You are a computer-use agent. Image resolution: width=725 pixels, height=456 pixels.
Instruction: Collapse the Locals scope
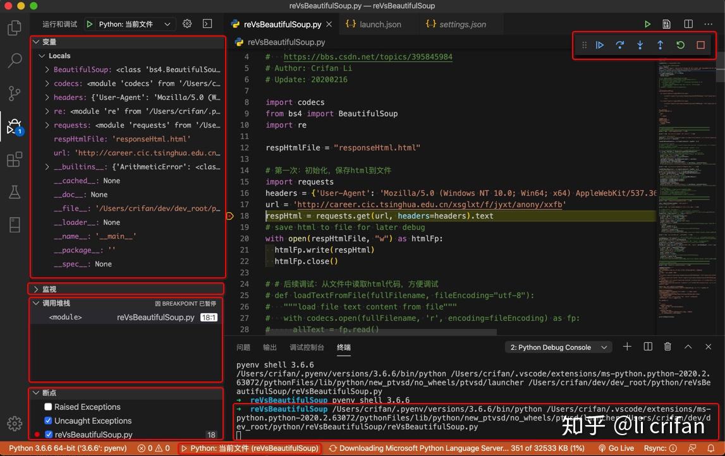(42, 56)
